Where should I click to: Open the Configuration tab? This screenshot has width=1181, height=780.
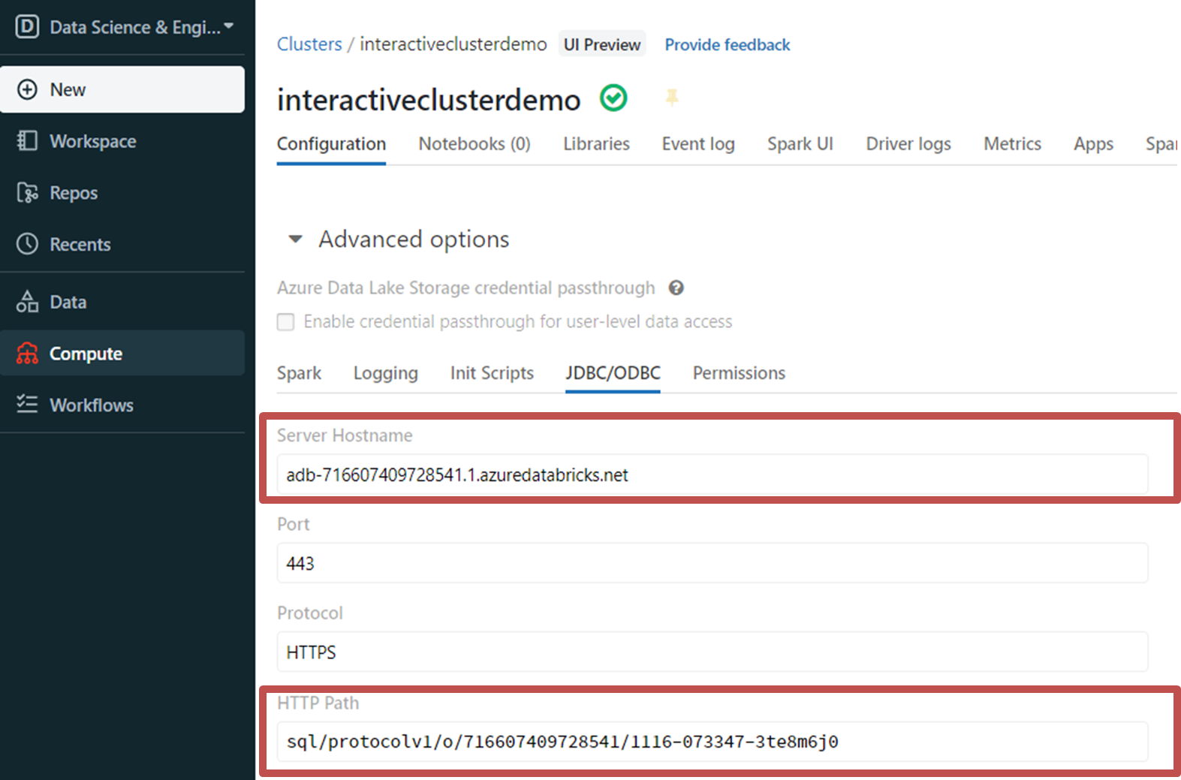(331, 143)
